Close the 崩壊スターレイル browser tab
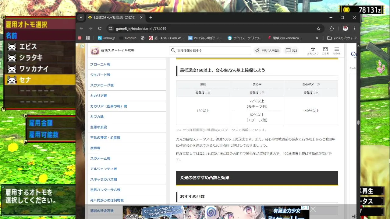Screen dimensions: 390x219 coord(141,18)
